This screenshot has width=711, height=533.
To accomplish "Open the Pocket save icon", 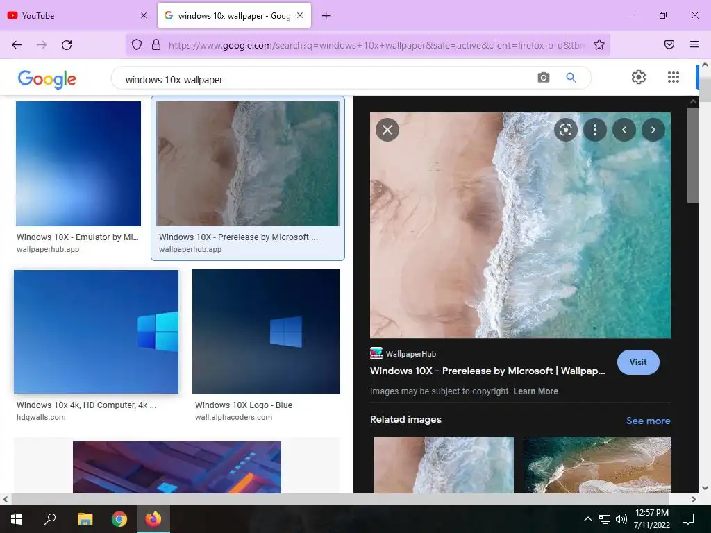I will tap(669, 44).
